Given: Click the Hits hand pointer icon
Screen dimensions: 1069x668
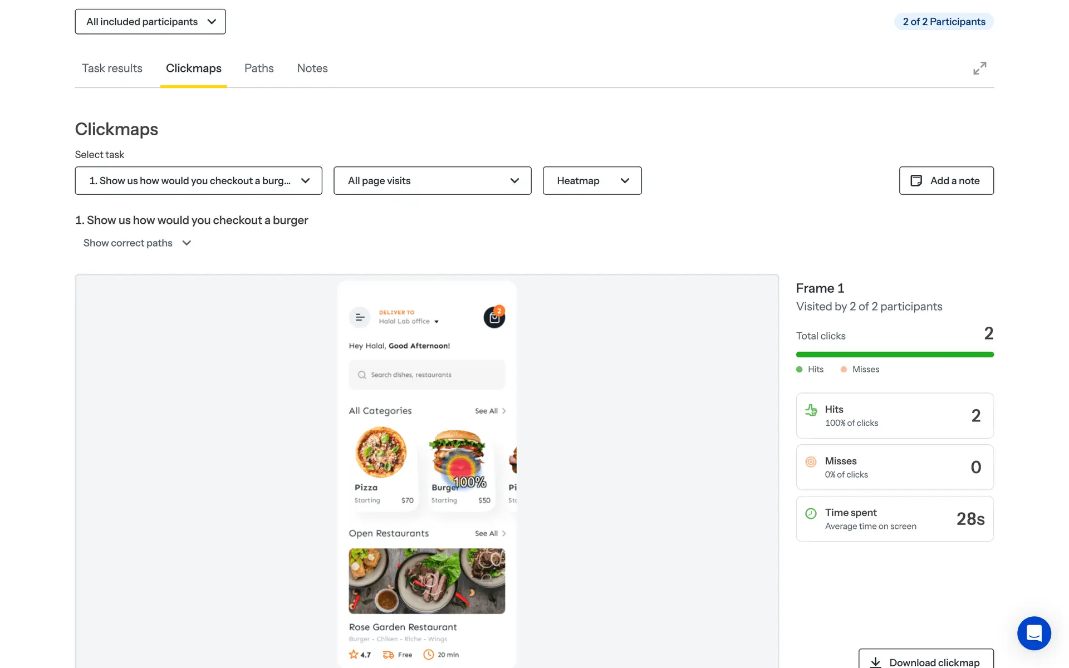Looking at the screenshot, I should [x=811, y=410].
